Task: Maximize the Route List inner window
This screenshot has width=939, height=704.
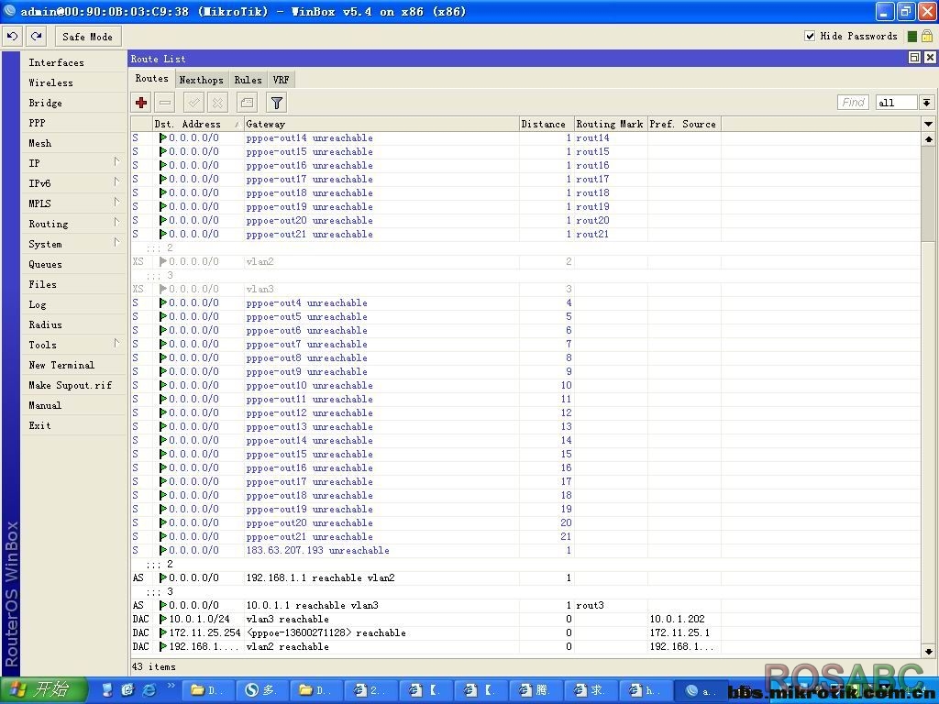Action: pos(914,58)
